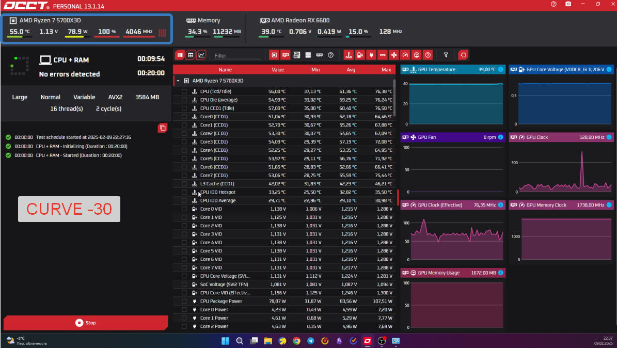Open info for the GPU Fan graph
This screenshot has height=348, width=617.
500,137
